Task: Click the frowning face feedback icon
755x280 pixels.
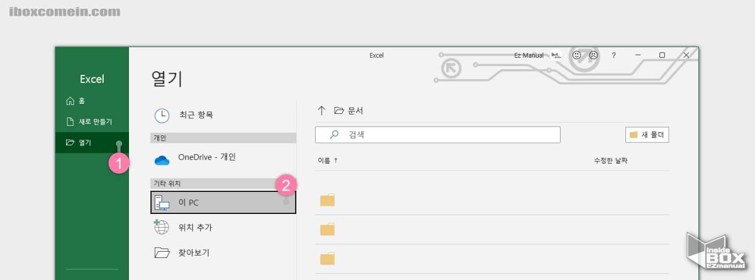Action: [593, 55]
